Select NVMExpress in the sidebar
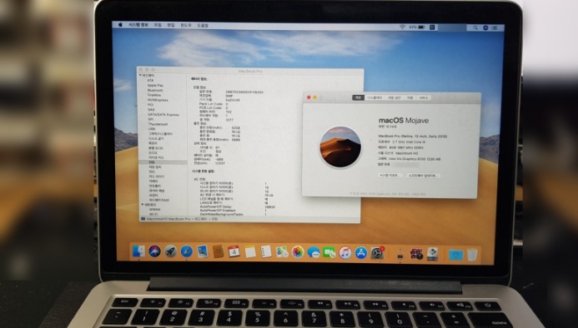 158,100
